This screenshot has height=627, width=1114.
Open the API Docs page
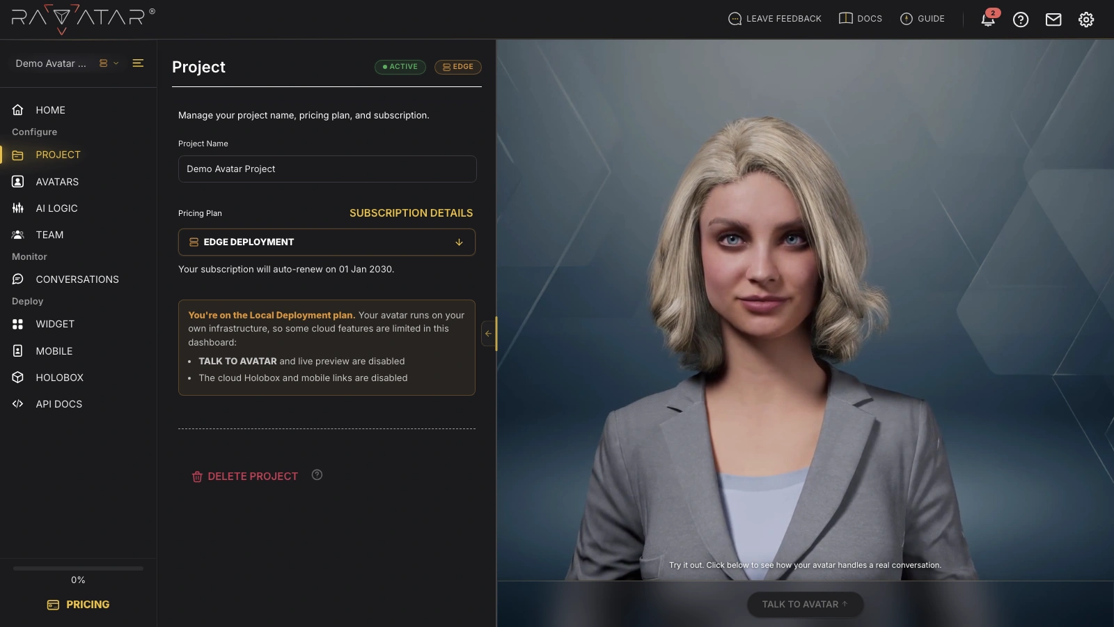(58, 404)
